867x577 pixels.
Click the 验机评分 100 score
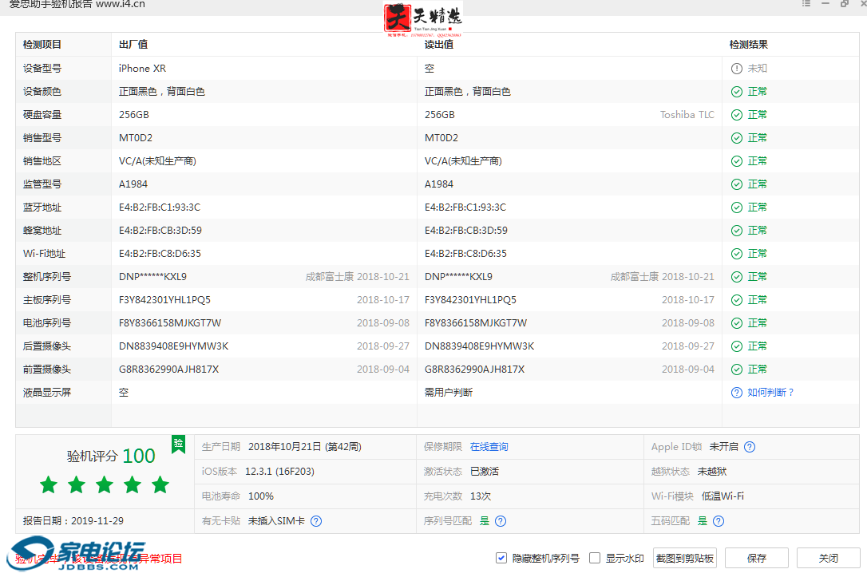111,456
